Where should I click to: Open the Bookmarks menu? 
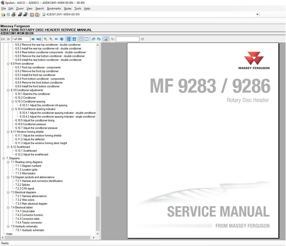54,9
